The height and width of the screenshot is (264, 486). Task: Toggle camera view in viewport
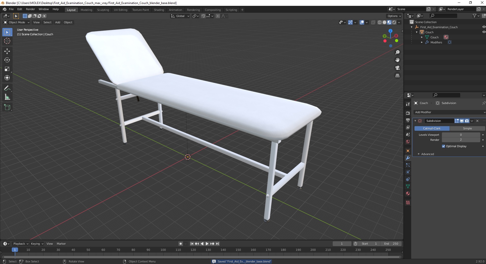coord(397,68)
